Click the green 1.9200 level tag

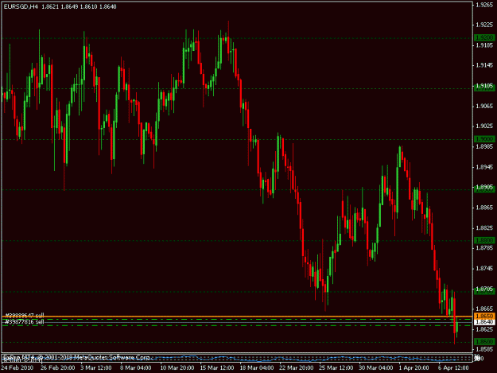484,37
